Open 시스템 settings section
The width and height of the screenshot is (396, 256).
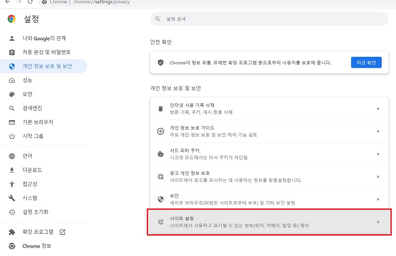(30, 198)
